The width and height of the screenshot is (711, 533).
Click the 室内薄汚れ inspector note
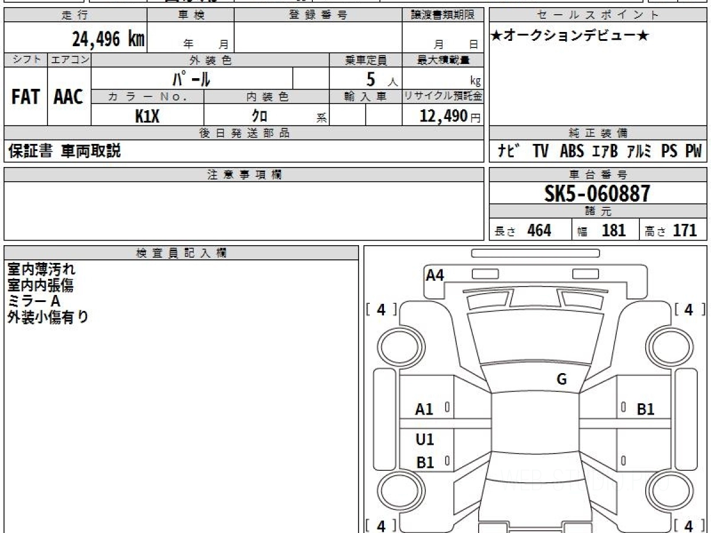[x=41, y=269]
